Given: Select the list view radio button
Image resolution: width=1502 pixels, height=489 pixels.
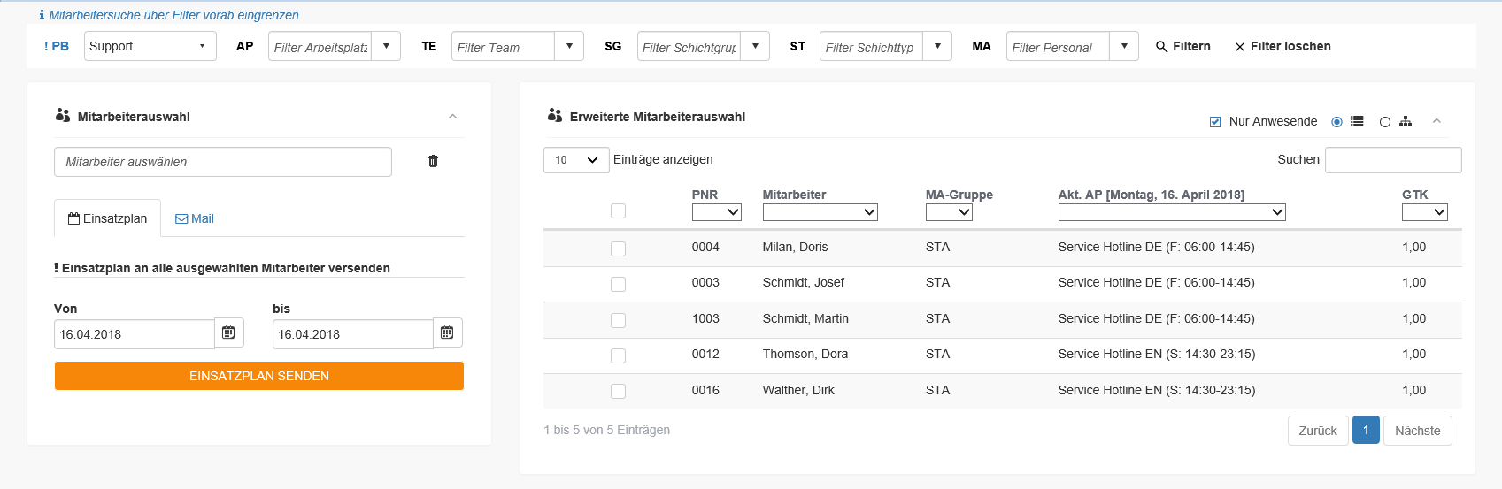Looking at the screenshot, I should (x=1336, y=122).
